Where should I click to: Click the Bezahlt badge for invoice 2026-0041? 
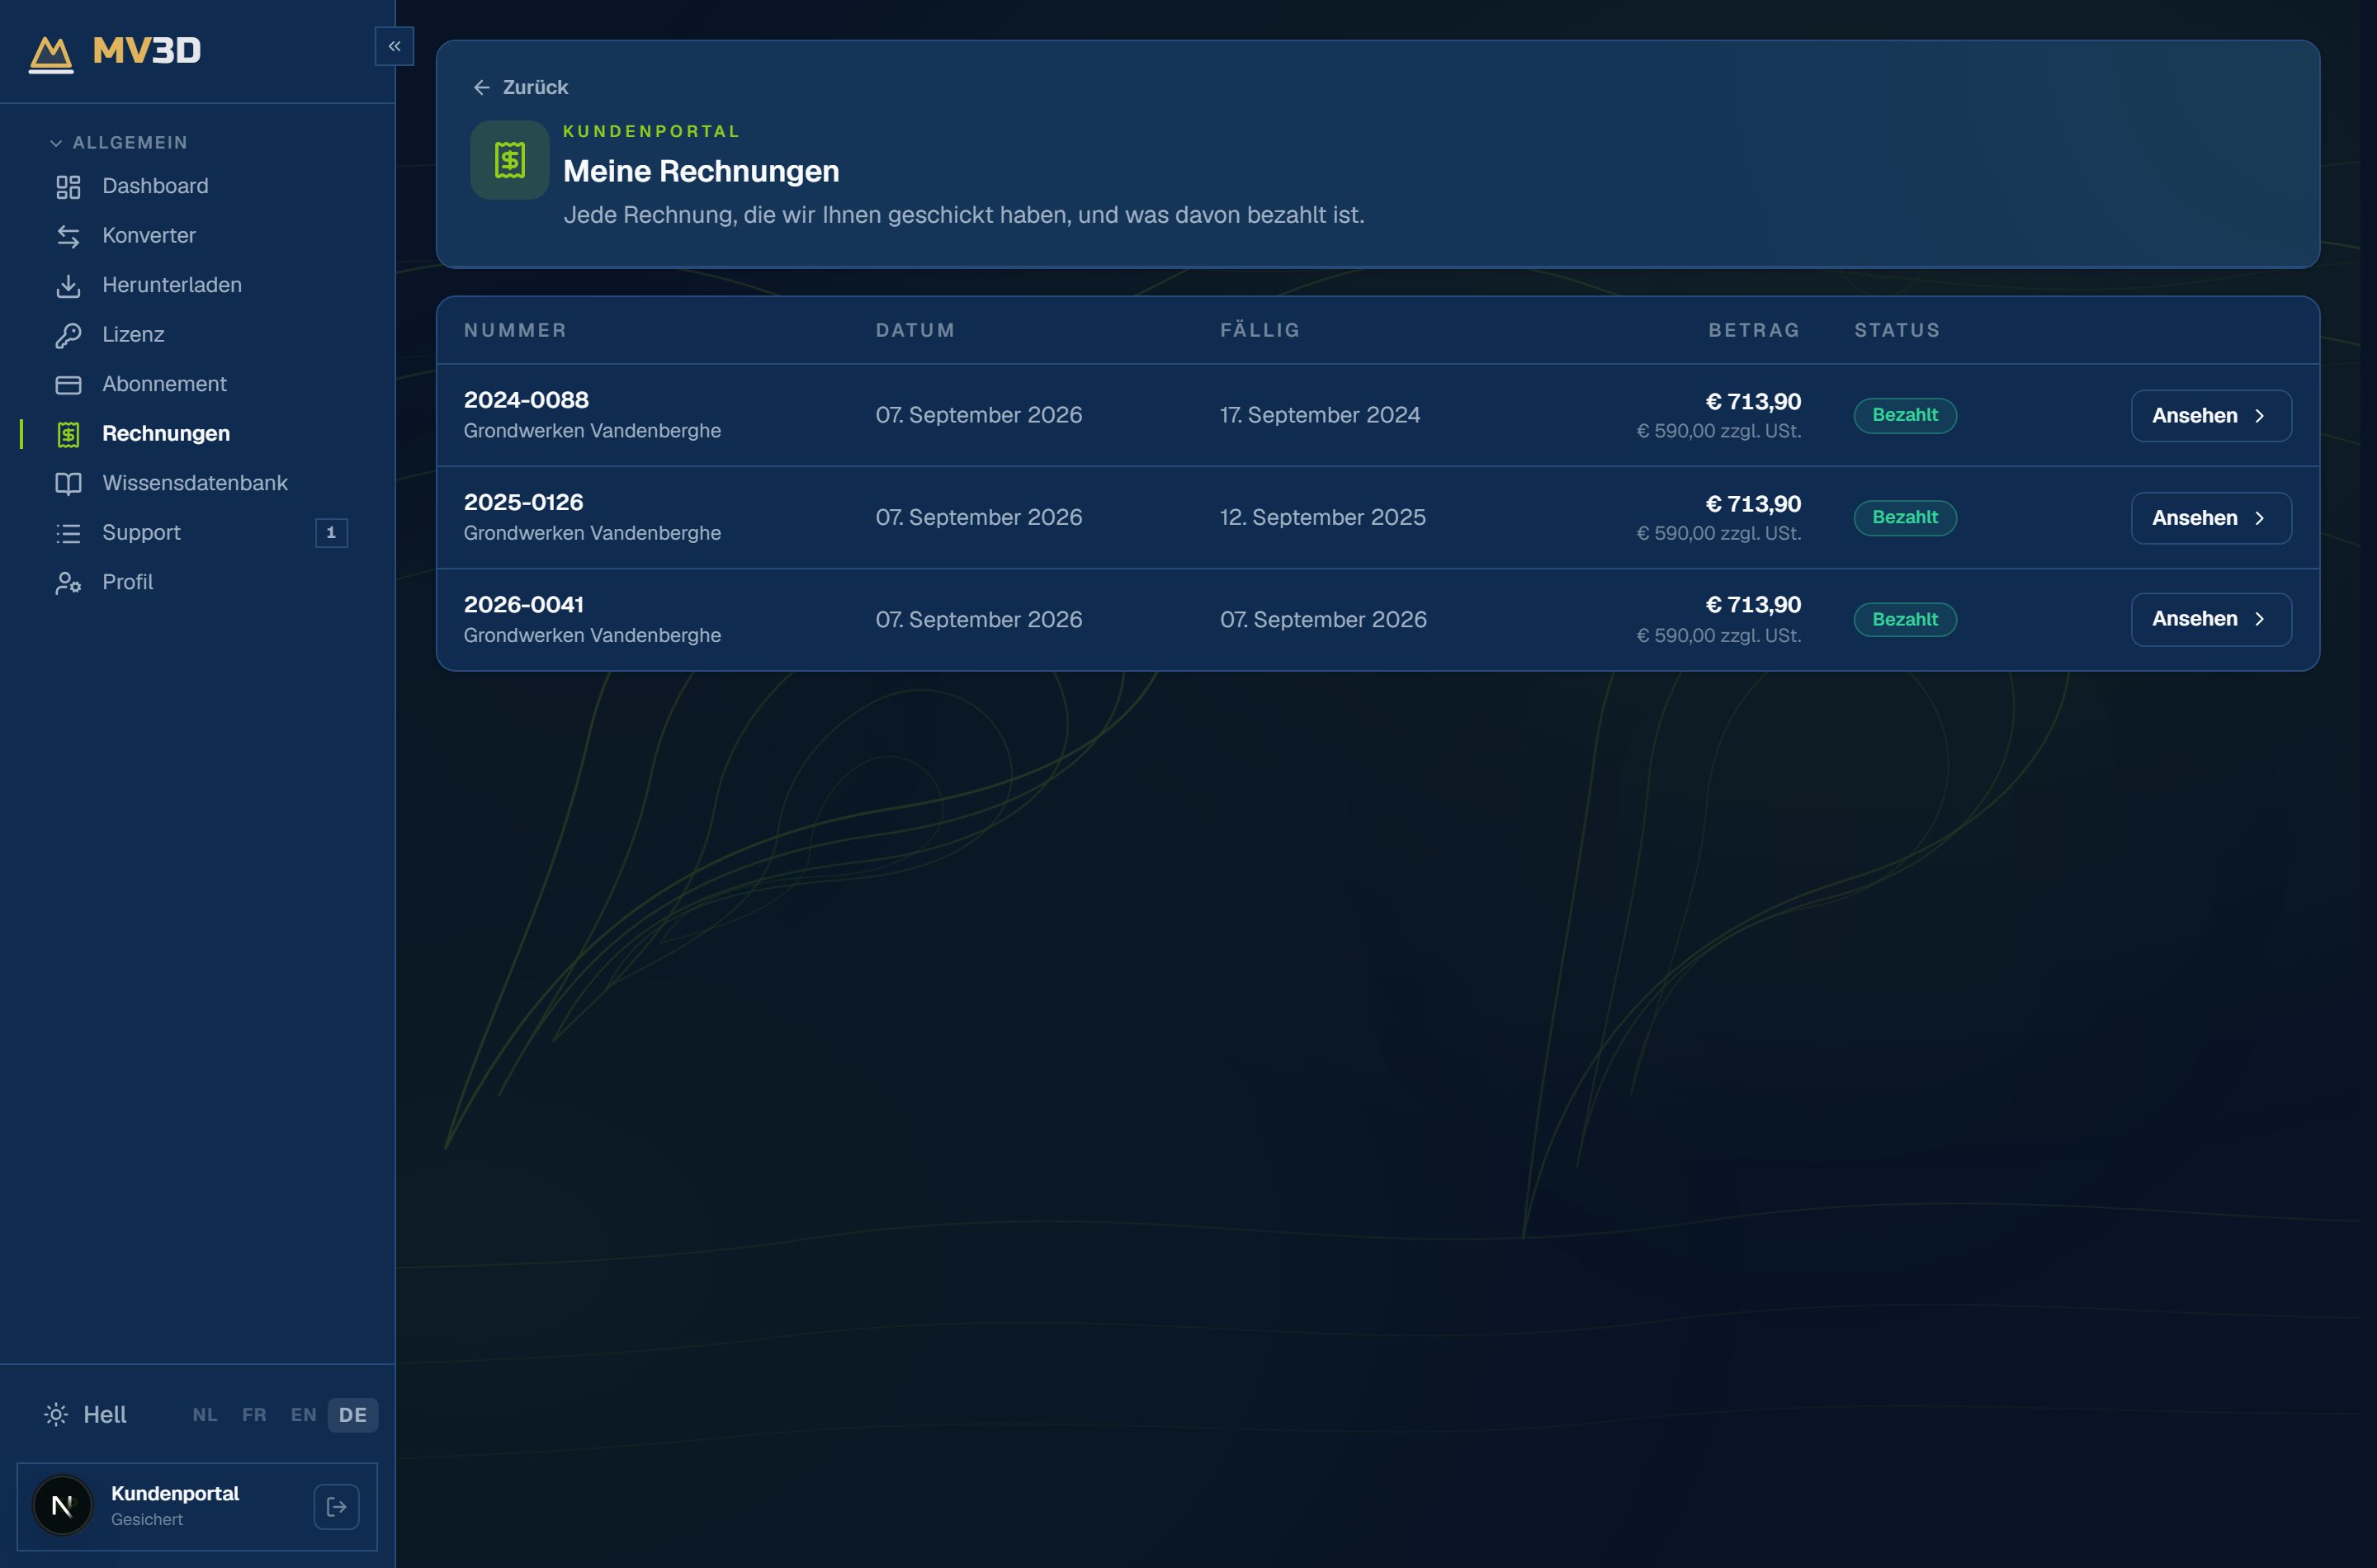click(1905, 620)
